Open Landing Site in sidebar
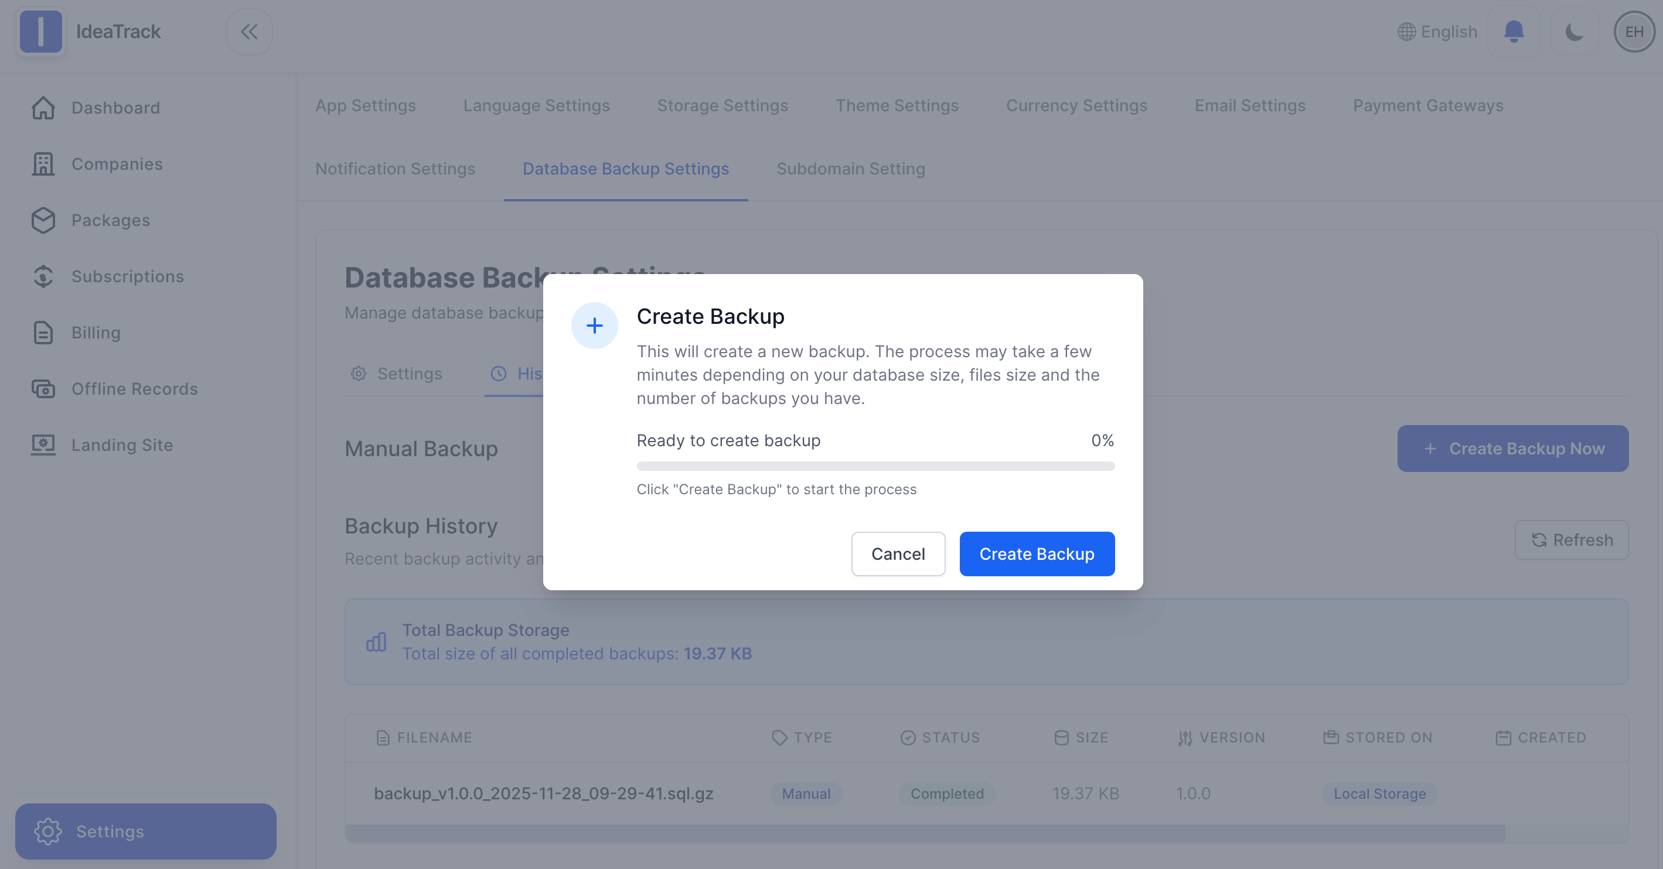This screenshot has width=1663, height=869. point(122,444)
